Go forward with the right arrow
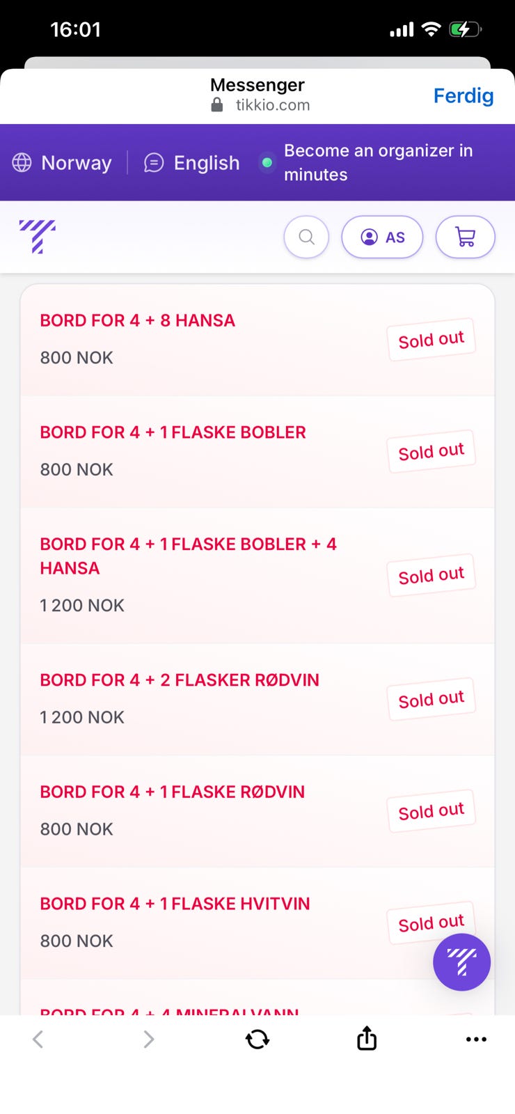This screenshot has height=1114, width=515. (x=148, y=1039)
